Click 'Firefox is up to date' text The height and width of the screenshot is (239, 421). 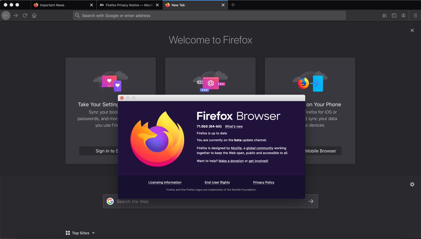pyautogui.click(x=212, y=133)
